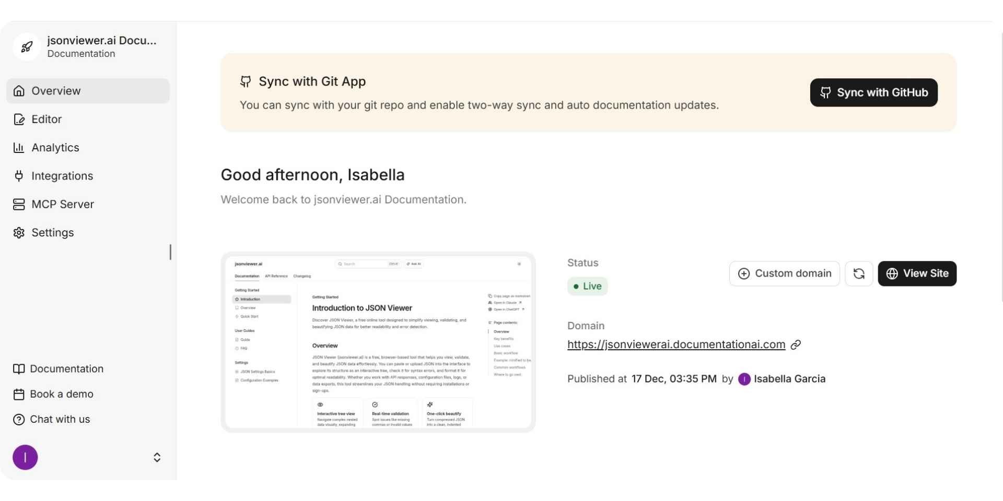This screenshot has width=1003, height=501.
Task: Open the Integrations plug icon
Action: pyautogui.click(x=19, y=176)
